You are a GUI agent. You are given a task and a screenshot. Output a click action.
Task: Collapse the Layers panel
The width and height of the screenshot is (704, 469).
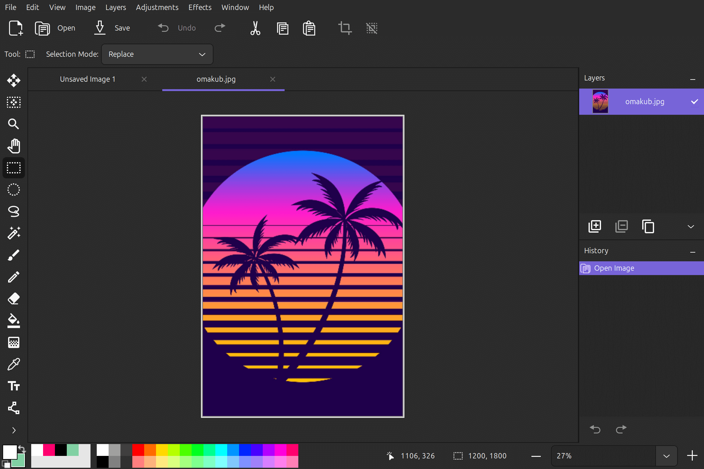coord(693,79)
